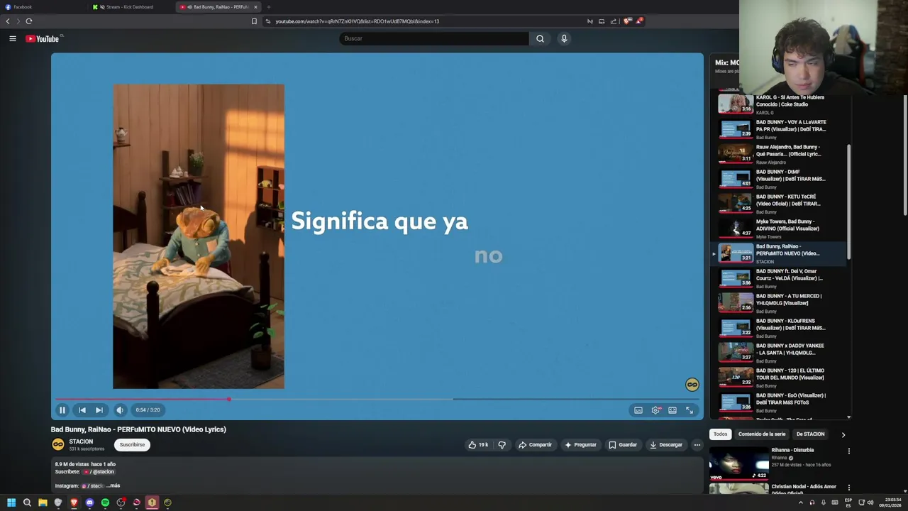
Task: Expand description with ...más
Action: (113, 486)
